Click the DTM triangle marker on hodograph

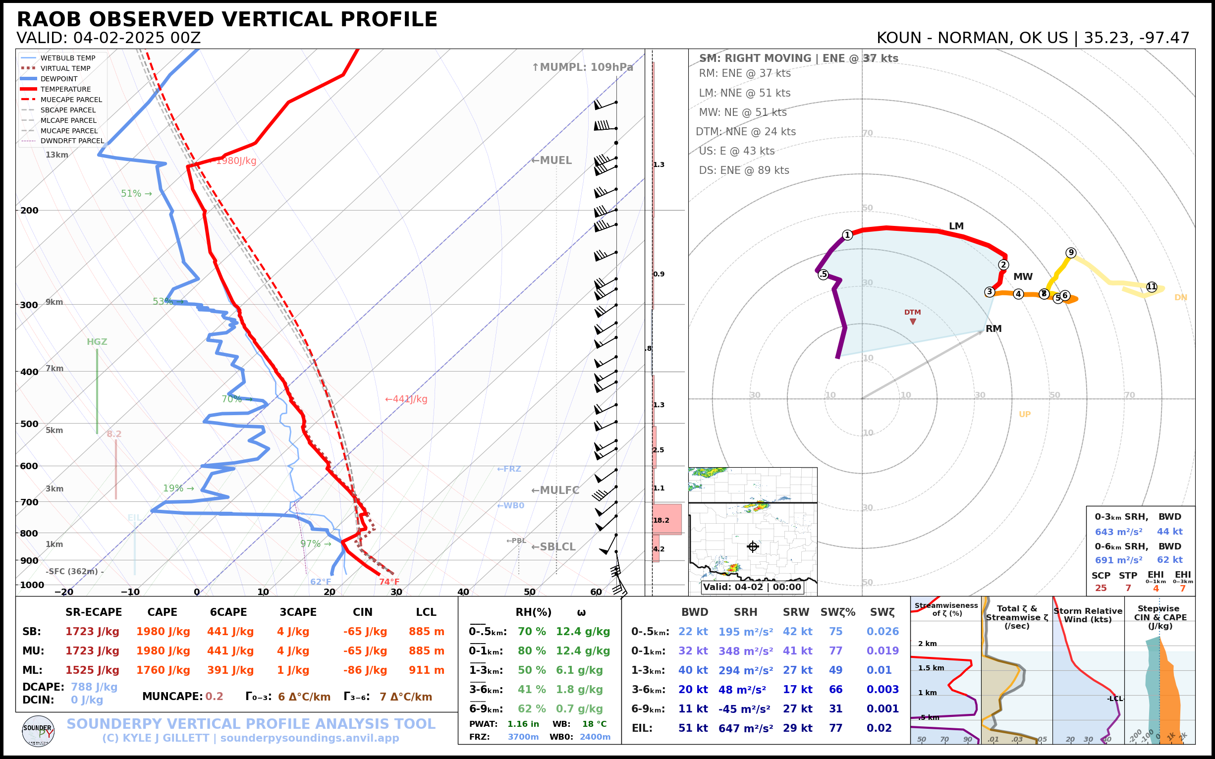click(x=913, y=321)
